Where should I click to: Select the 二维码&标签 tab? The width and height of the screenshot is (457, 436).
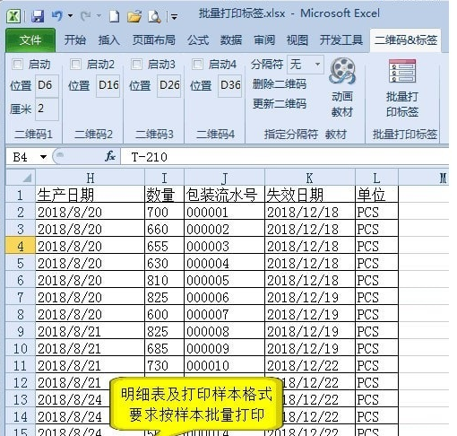406,40
